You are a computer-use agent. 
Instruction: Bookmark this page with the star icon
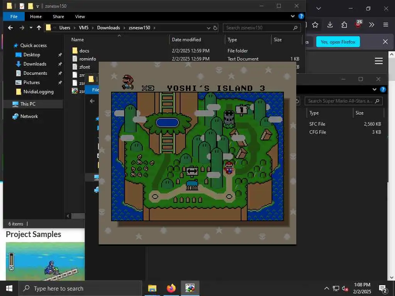(x=315, y=25)
